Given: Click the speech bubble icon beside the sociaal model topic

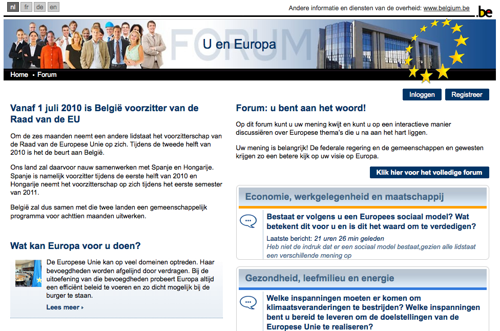Looking at the screenshot, I should click(x=249, y=221).
